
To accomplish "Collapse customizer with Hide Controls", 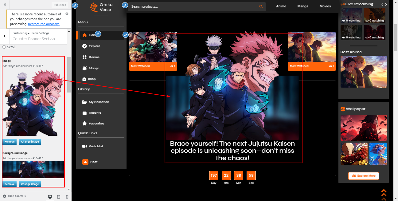I will [x=14, y=196].
